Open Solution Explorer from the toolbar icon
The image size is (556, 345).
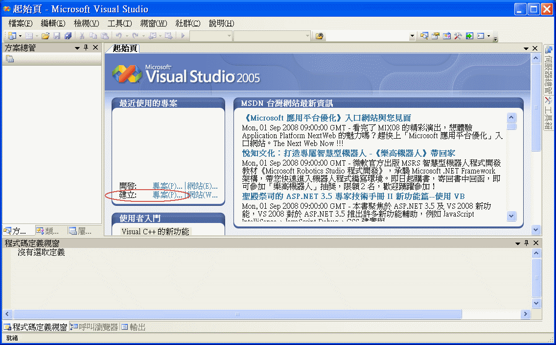click(x=424, y=36)
